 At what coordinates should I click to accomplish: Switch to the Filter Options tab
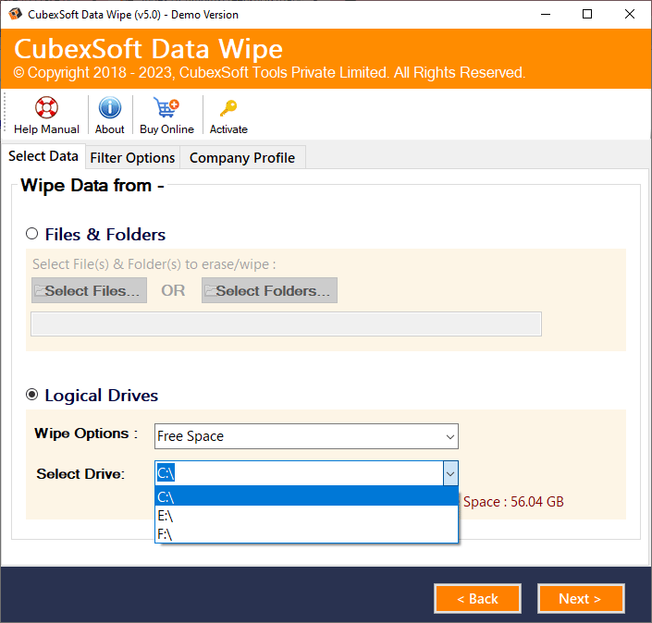(x=132, y=158)
